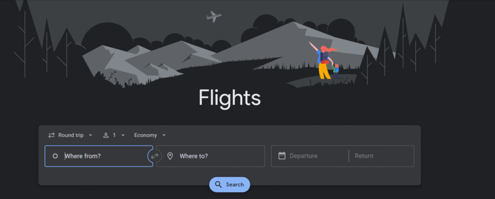
Task: Click the passenger person icon
Action: (106, 135)
